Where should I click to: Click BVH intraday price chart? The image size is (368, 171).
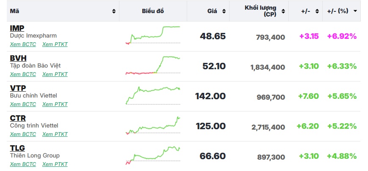pyautogui.click(x=153, y=65)
